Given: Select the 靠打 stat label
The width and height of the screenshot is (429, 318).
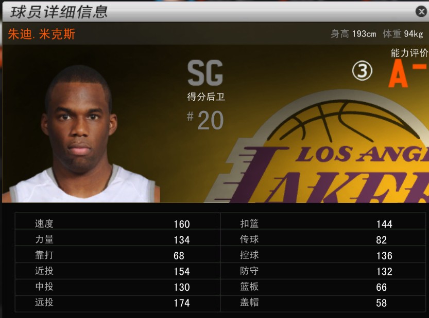Looking at the screenshot, I should click(44, 255).
